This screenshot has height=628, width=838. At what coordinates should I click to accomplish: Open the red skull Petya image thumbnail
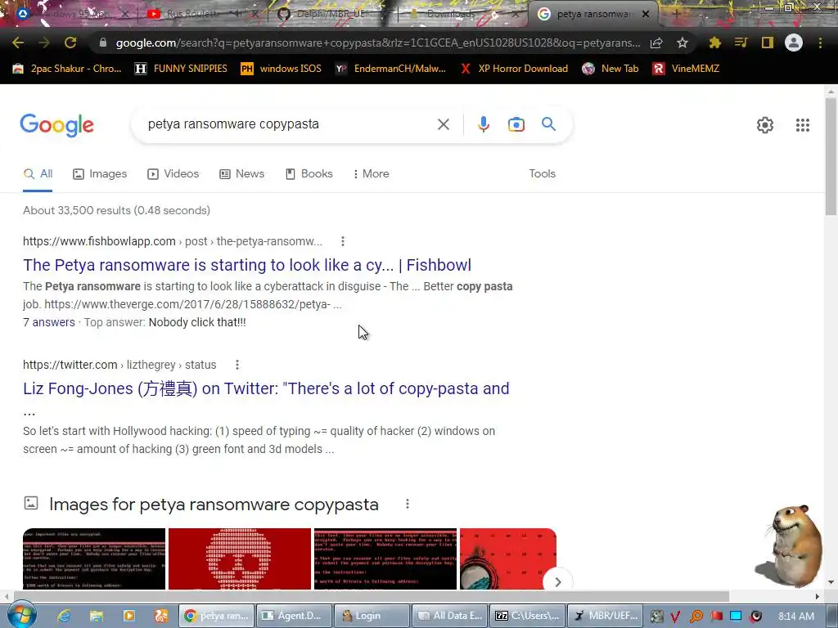coord(240,559)
